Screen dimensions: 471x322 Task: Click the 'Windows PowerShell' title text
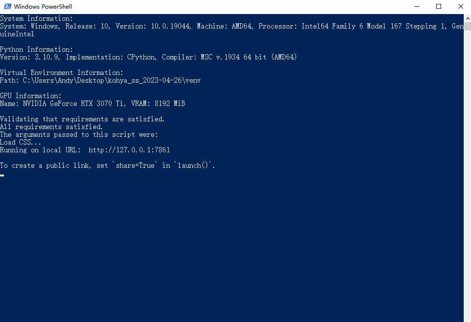pyautogui.click(x=43, y=7)
